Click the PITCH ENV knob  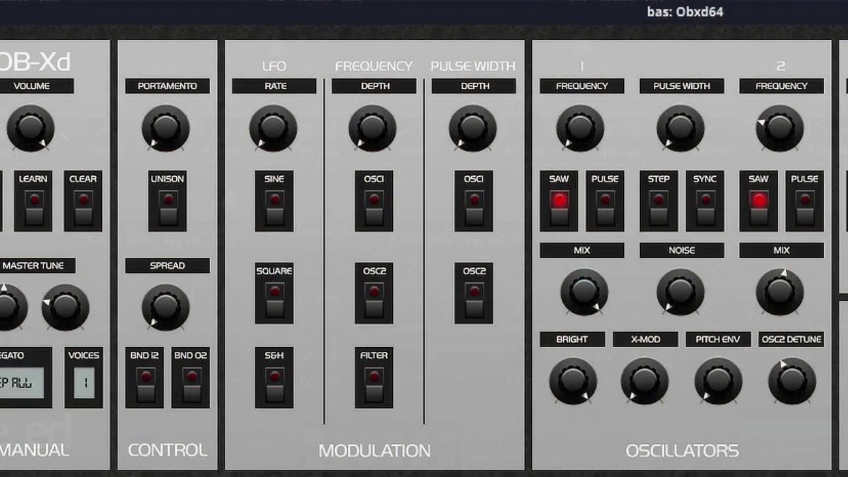tap(718, 381)
